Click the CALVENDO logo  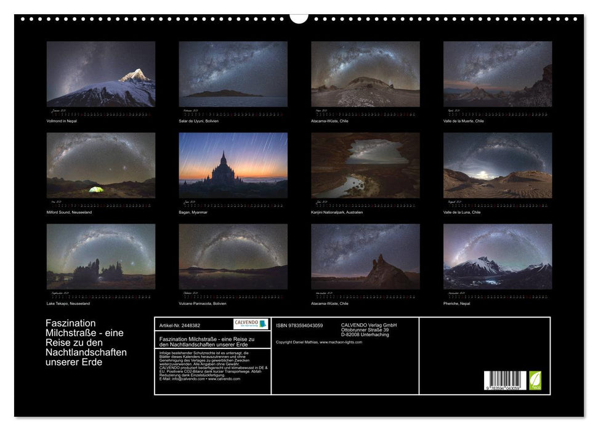(251, 324)
